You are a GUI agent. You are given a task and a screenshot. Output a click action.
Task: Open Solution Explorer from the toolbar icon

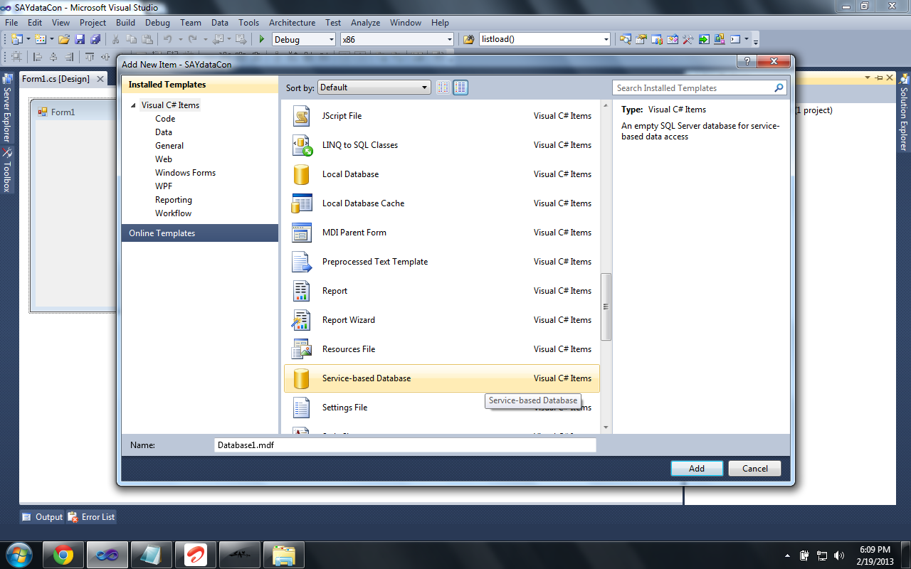pyautogui.click(x=626, y=40)
